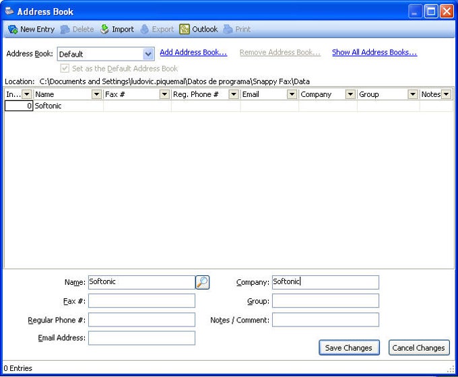Click the Cancel Changes button
Screen dimensions: 458x377
[x=419, y=348]
